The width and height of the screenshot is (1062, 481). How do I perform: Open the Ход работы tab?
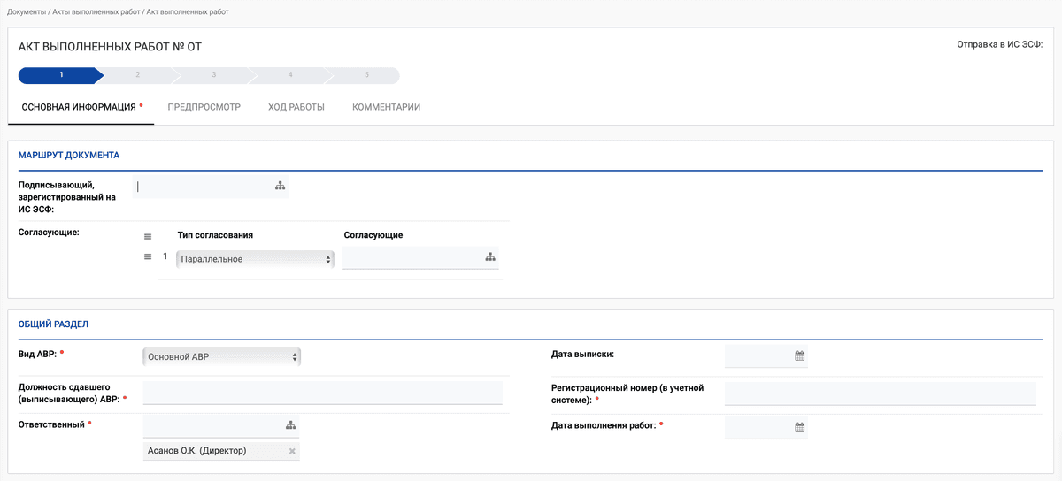(296, 107)
